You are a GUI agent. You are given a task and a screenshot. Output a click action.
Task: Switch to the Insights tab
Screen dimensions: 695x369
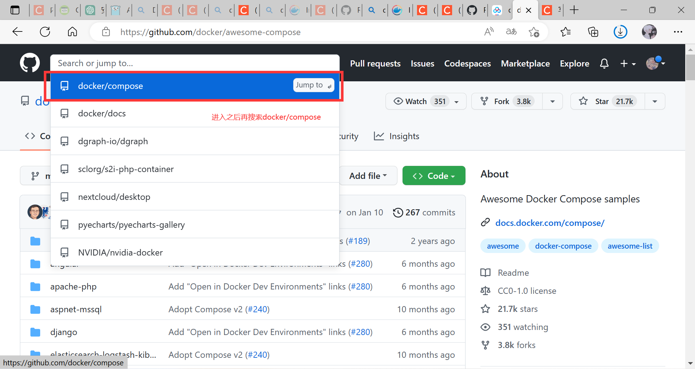coord(397,136)
